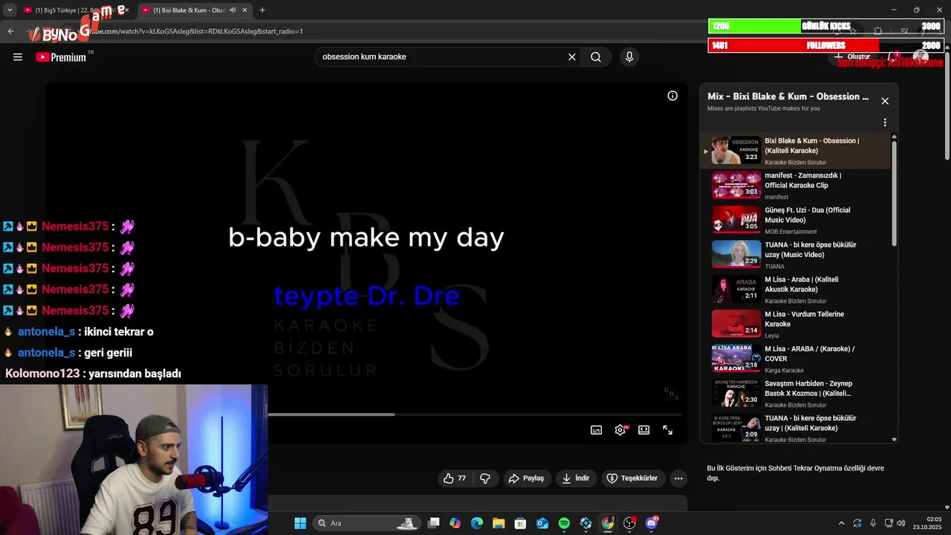
Task: Play Güneş Ft. Uzi - Dua video
Action: 796,221
